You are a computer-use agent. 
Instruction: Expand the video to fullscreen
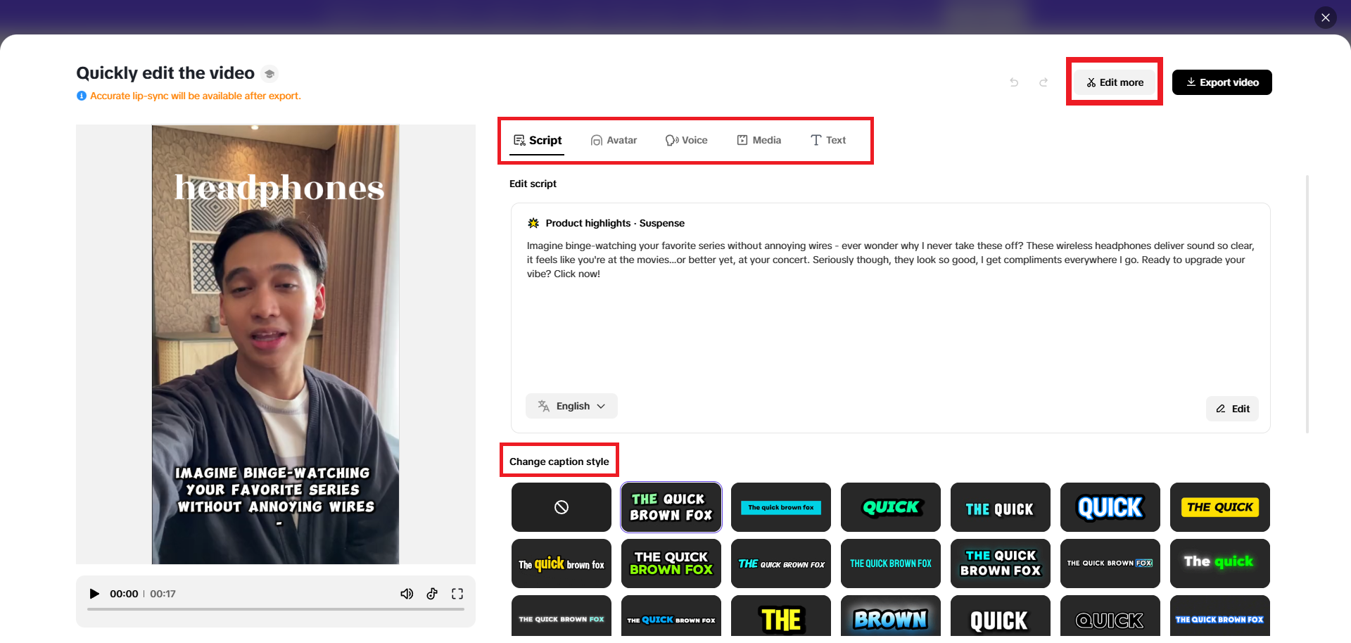pos(457,594)
